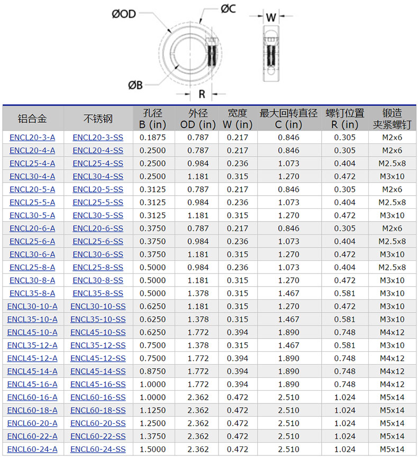
Task: Select the ENCL60-20-A link
Action: [x=32, y=423]
